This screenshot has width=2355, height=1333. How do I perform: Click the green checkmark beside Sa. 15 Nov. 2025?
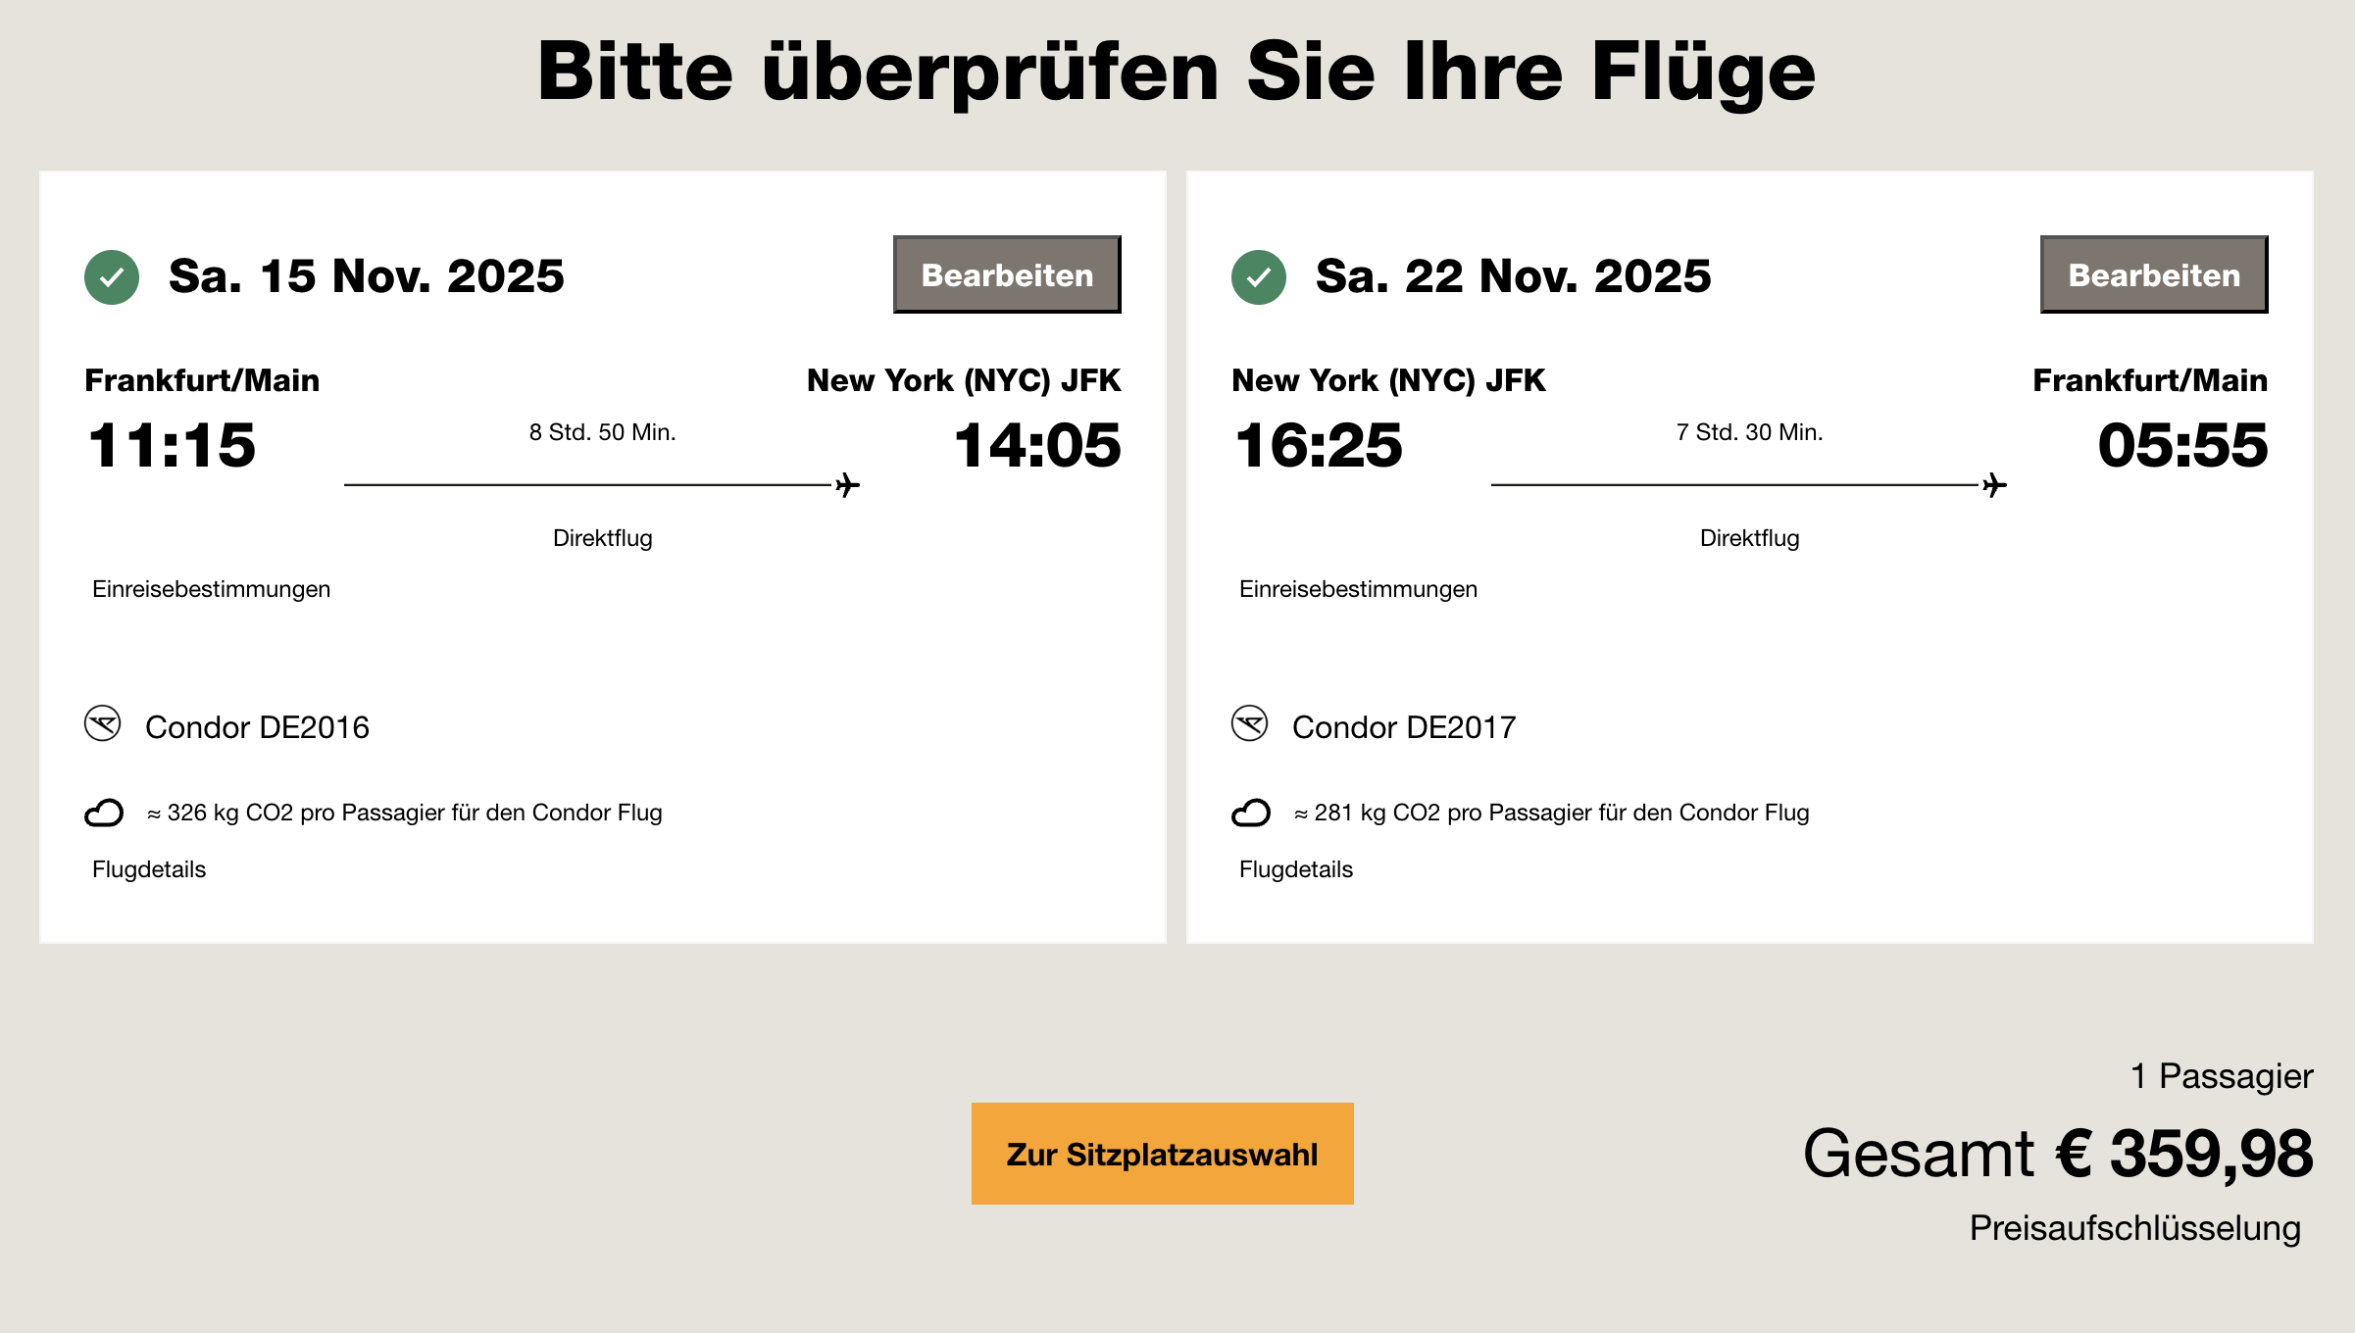(112, 277)
